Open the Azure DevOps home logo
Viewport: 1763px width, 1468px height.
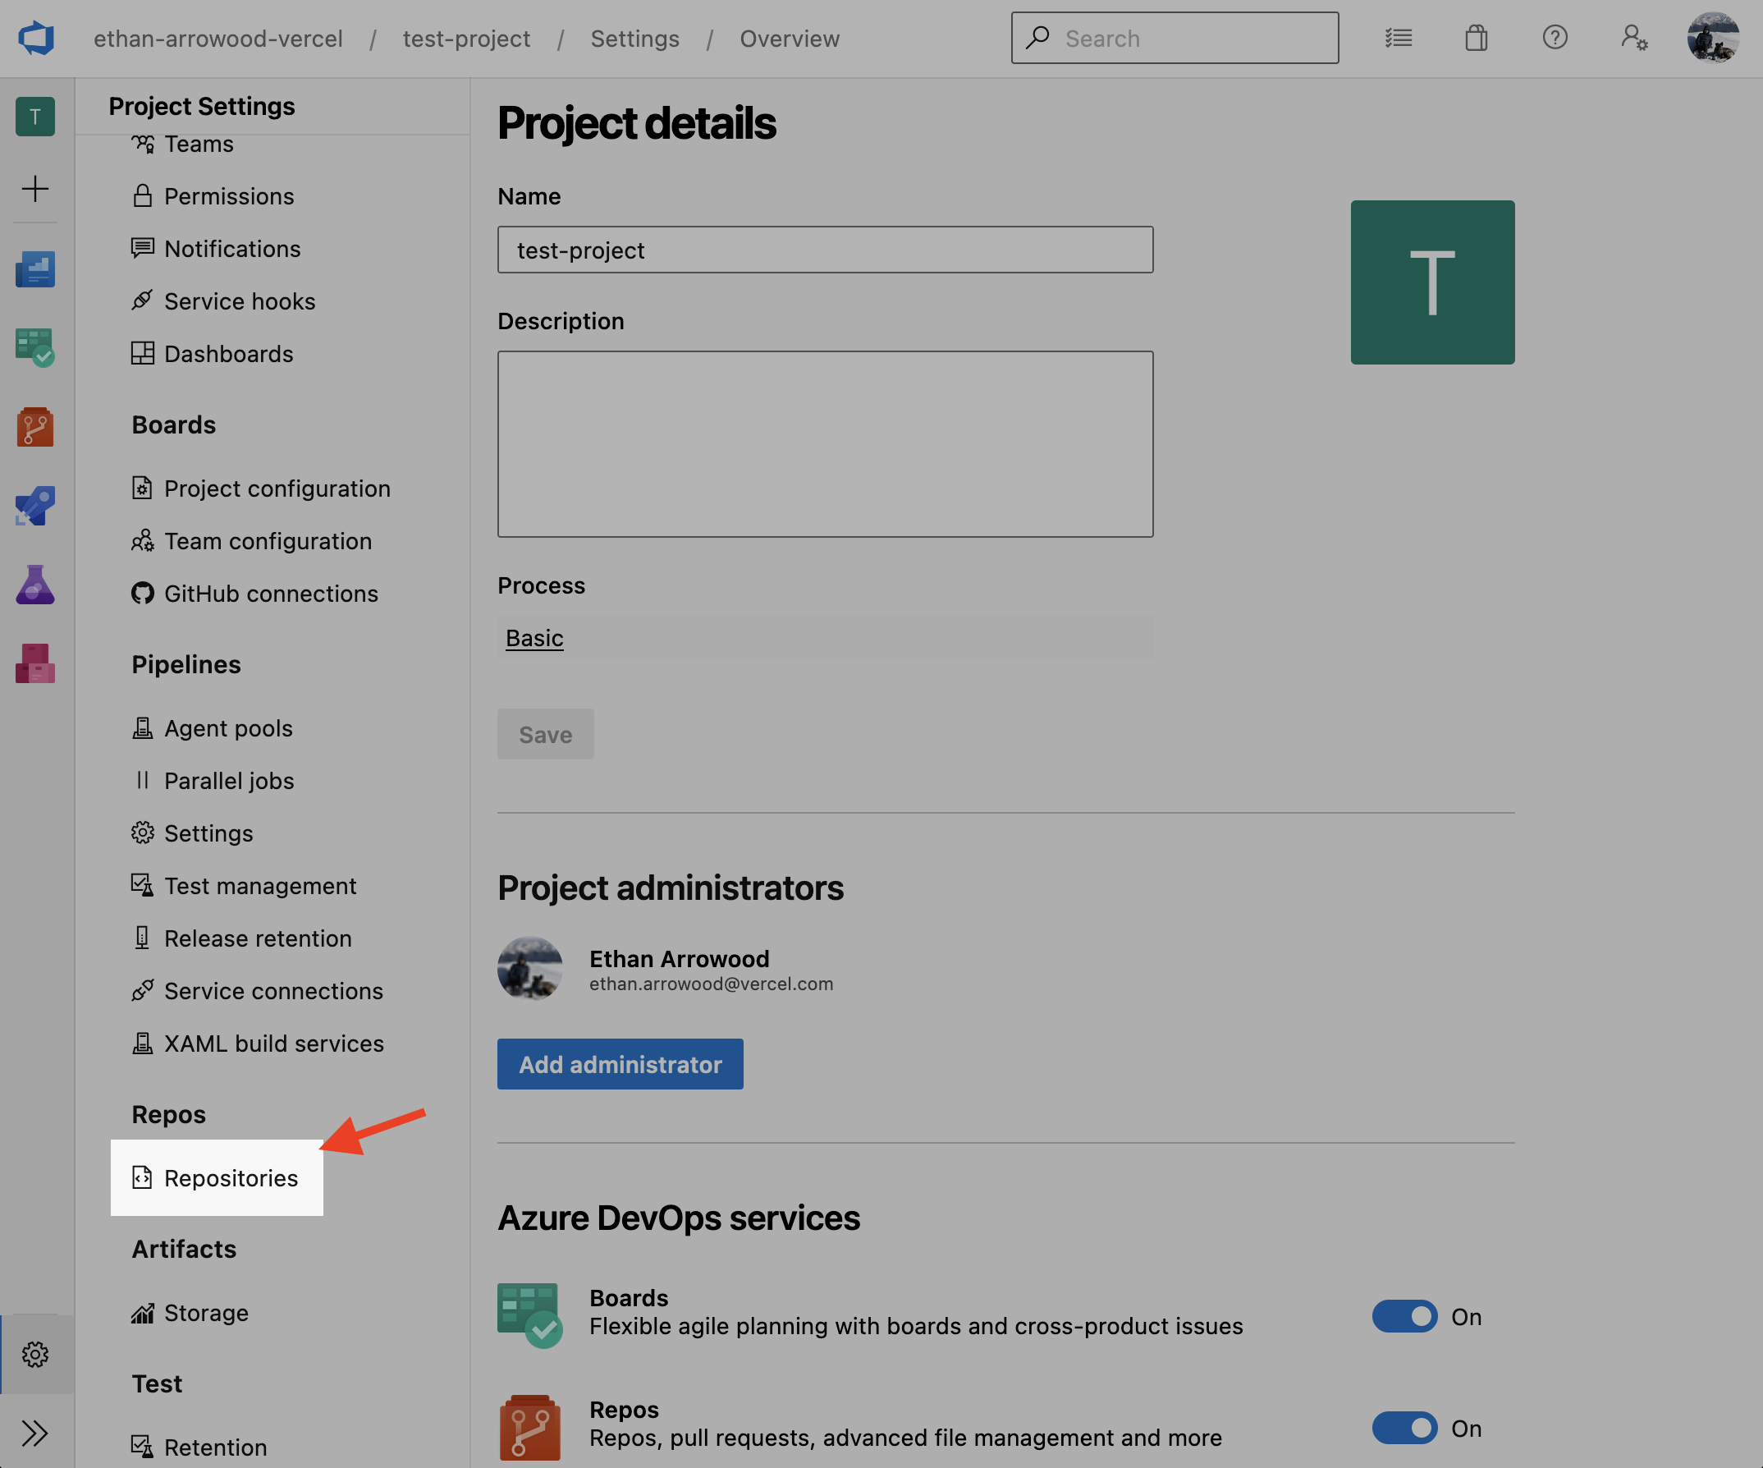35,38
